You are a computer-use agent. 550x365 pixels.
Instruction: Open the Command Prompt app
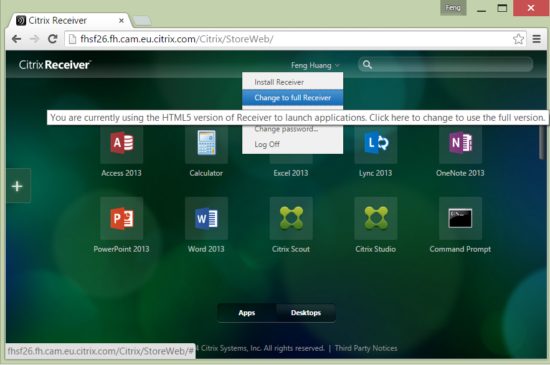pos(460,219)
